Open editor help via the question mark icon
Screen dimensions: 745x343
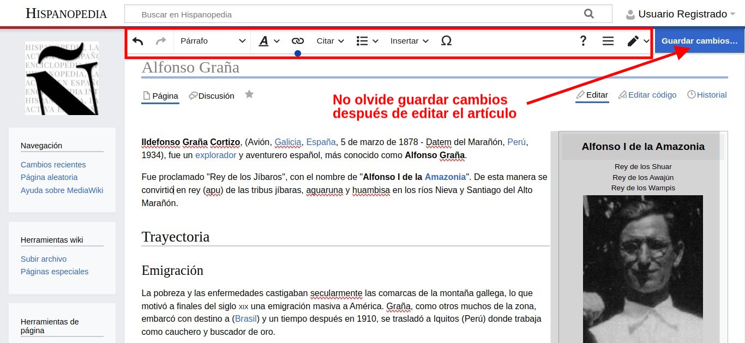[583, 40]
